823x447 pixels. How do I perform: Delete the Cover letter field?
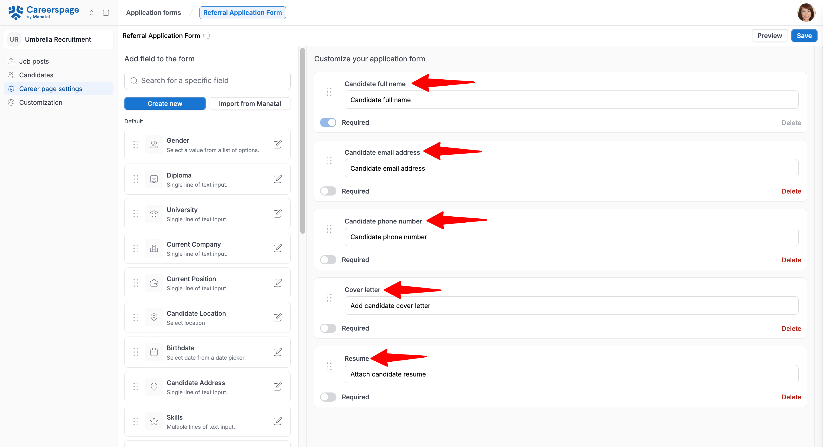pyautogui.click(x=791, y=329)
